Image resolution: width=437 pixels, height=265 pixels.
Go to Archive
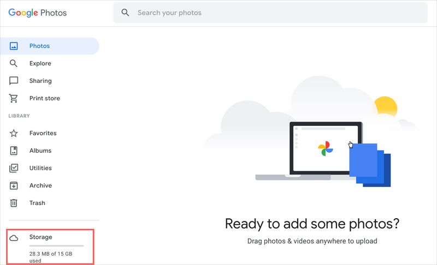pos(40,185)
